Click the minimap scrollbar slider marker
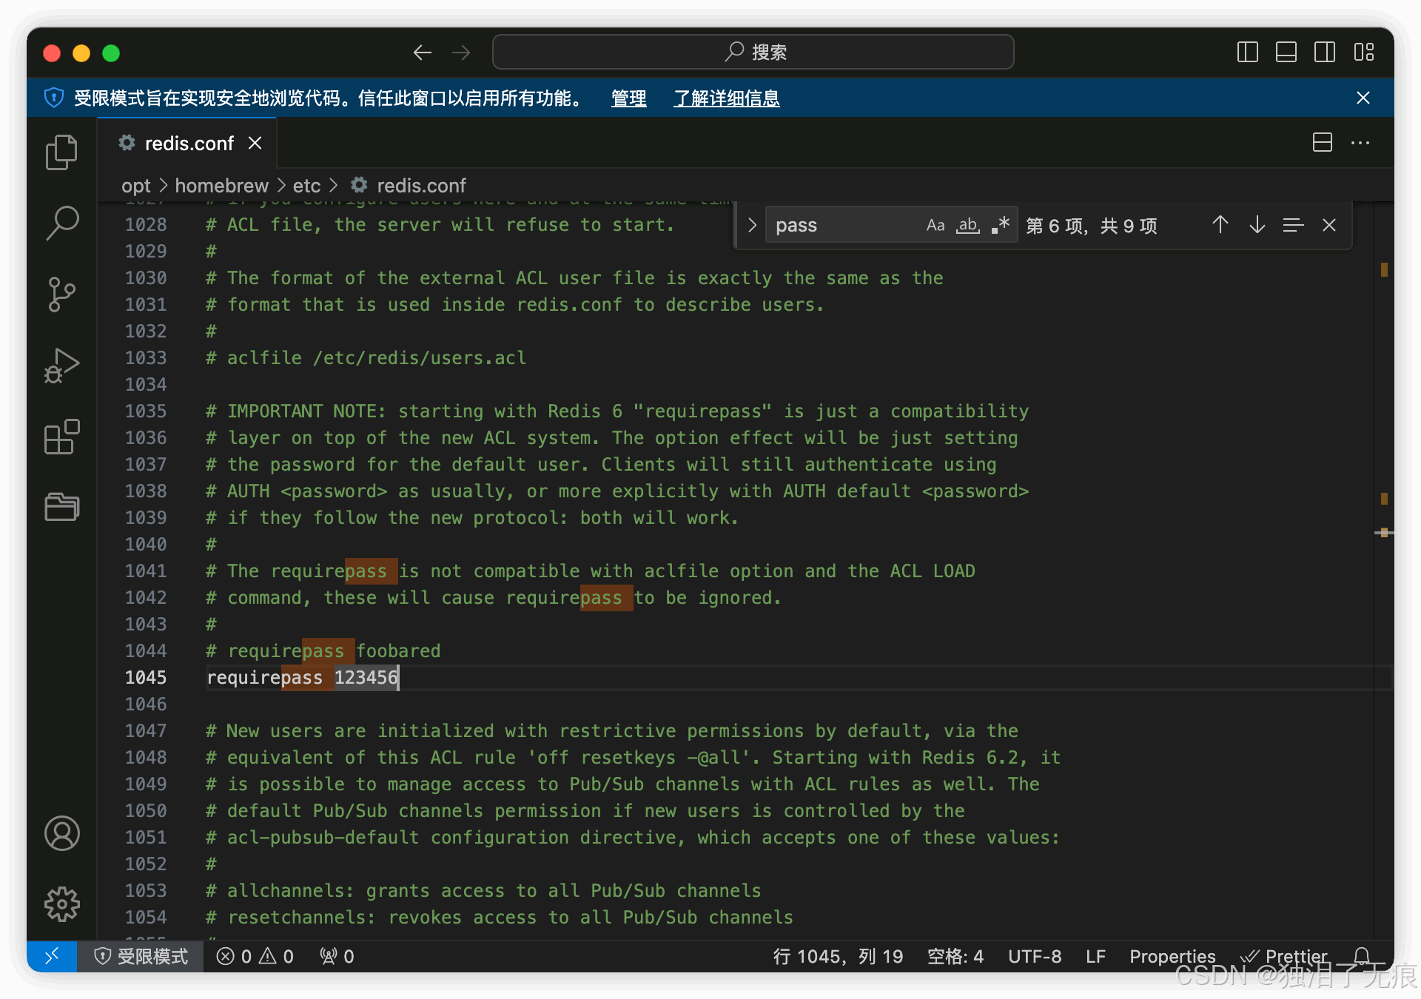 coord(1384,533)
